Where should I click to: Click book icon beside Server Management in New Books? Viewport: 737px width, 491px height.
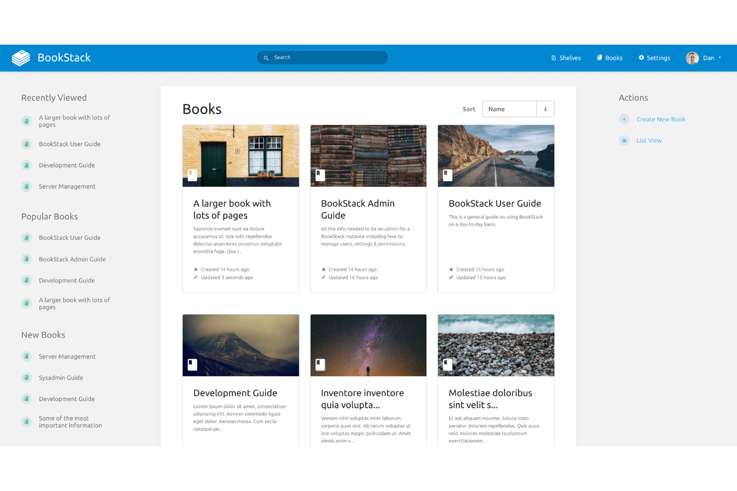click(27, 357)
